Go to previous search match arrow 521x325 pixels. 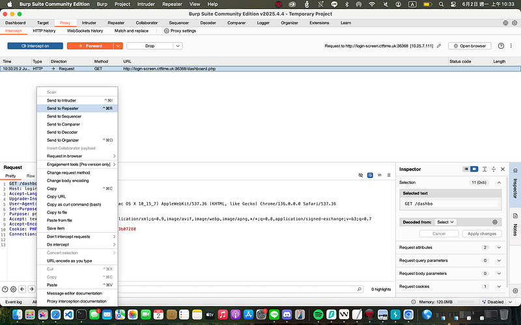point(22,289)
